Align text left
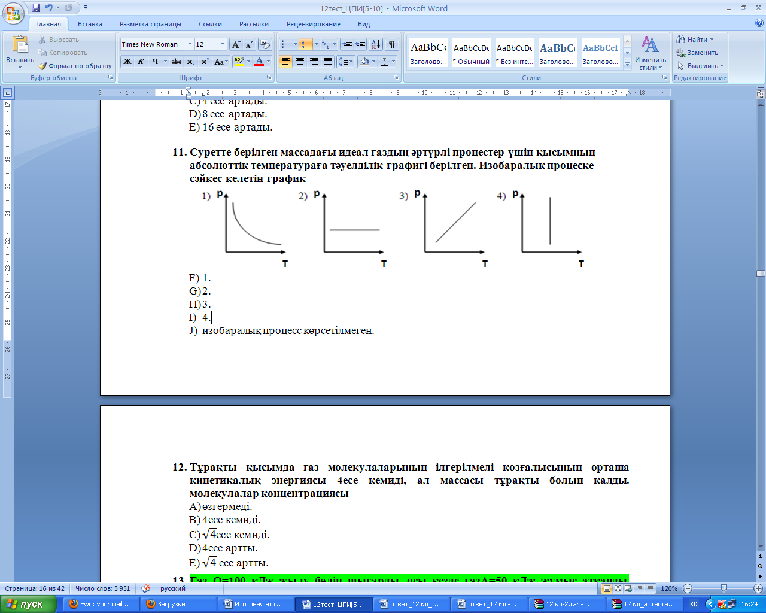The image size is (766, 613). (x=286, y=61)
